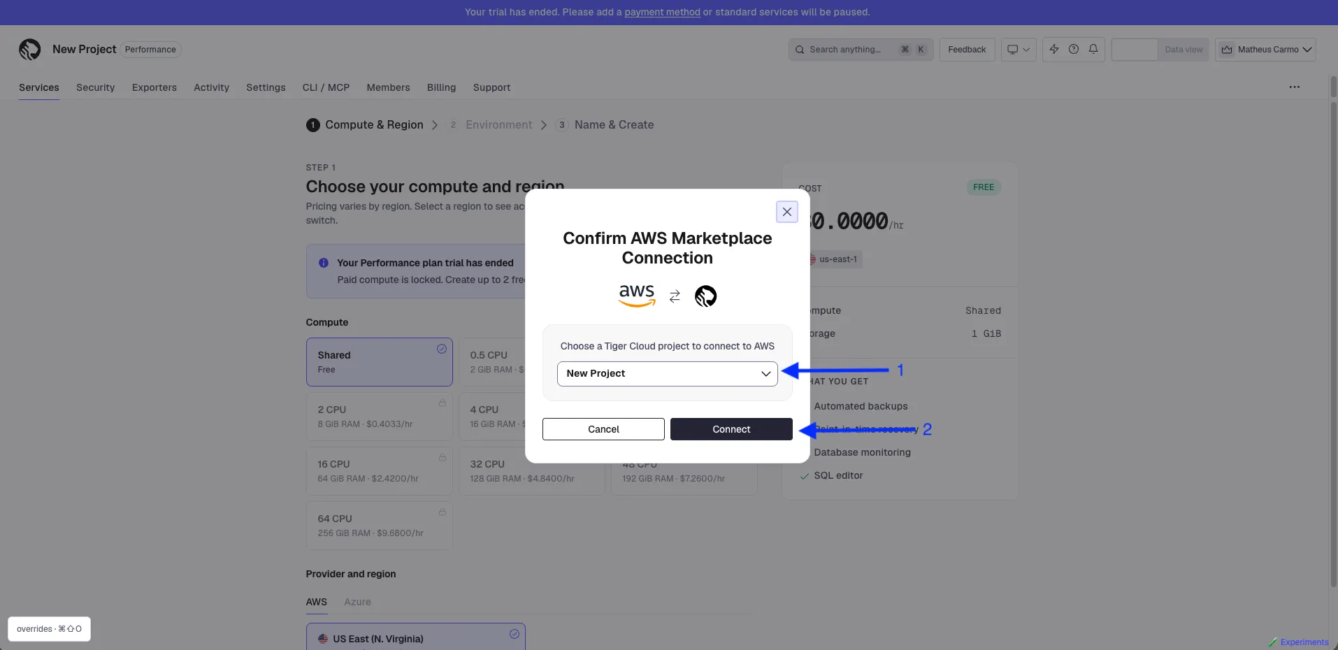Click the account icon beside Matheus Carmo
This screenshot has width=1338, height=650.
coord(1227,50)
